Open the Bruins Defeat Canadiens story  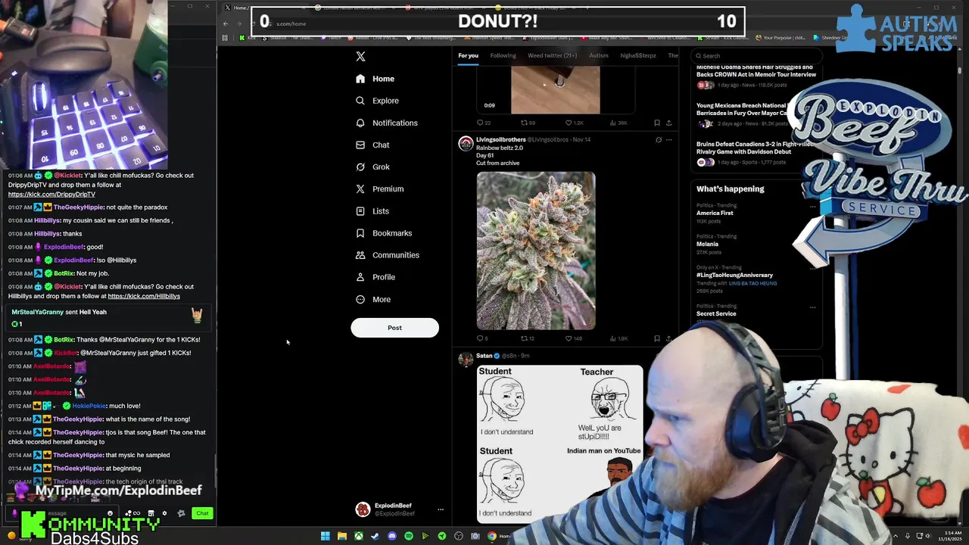(756, 148)
